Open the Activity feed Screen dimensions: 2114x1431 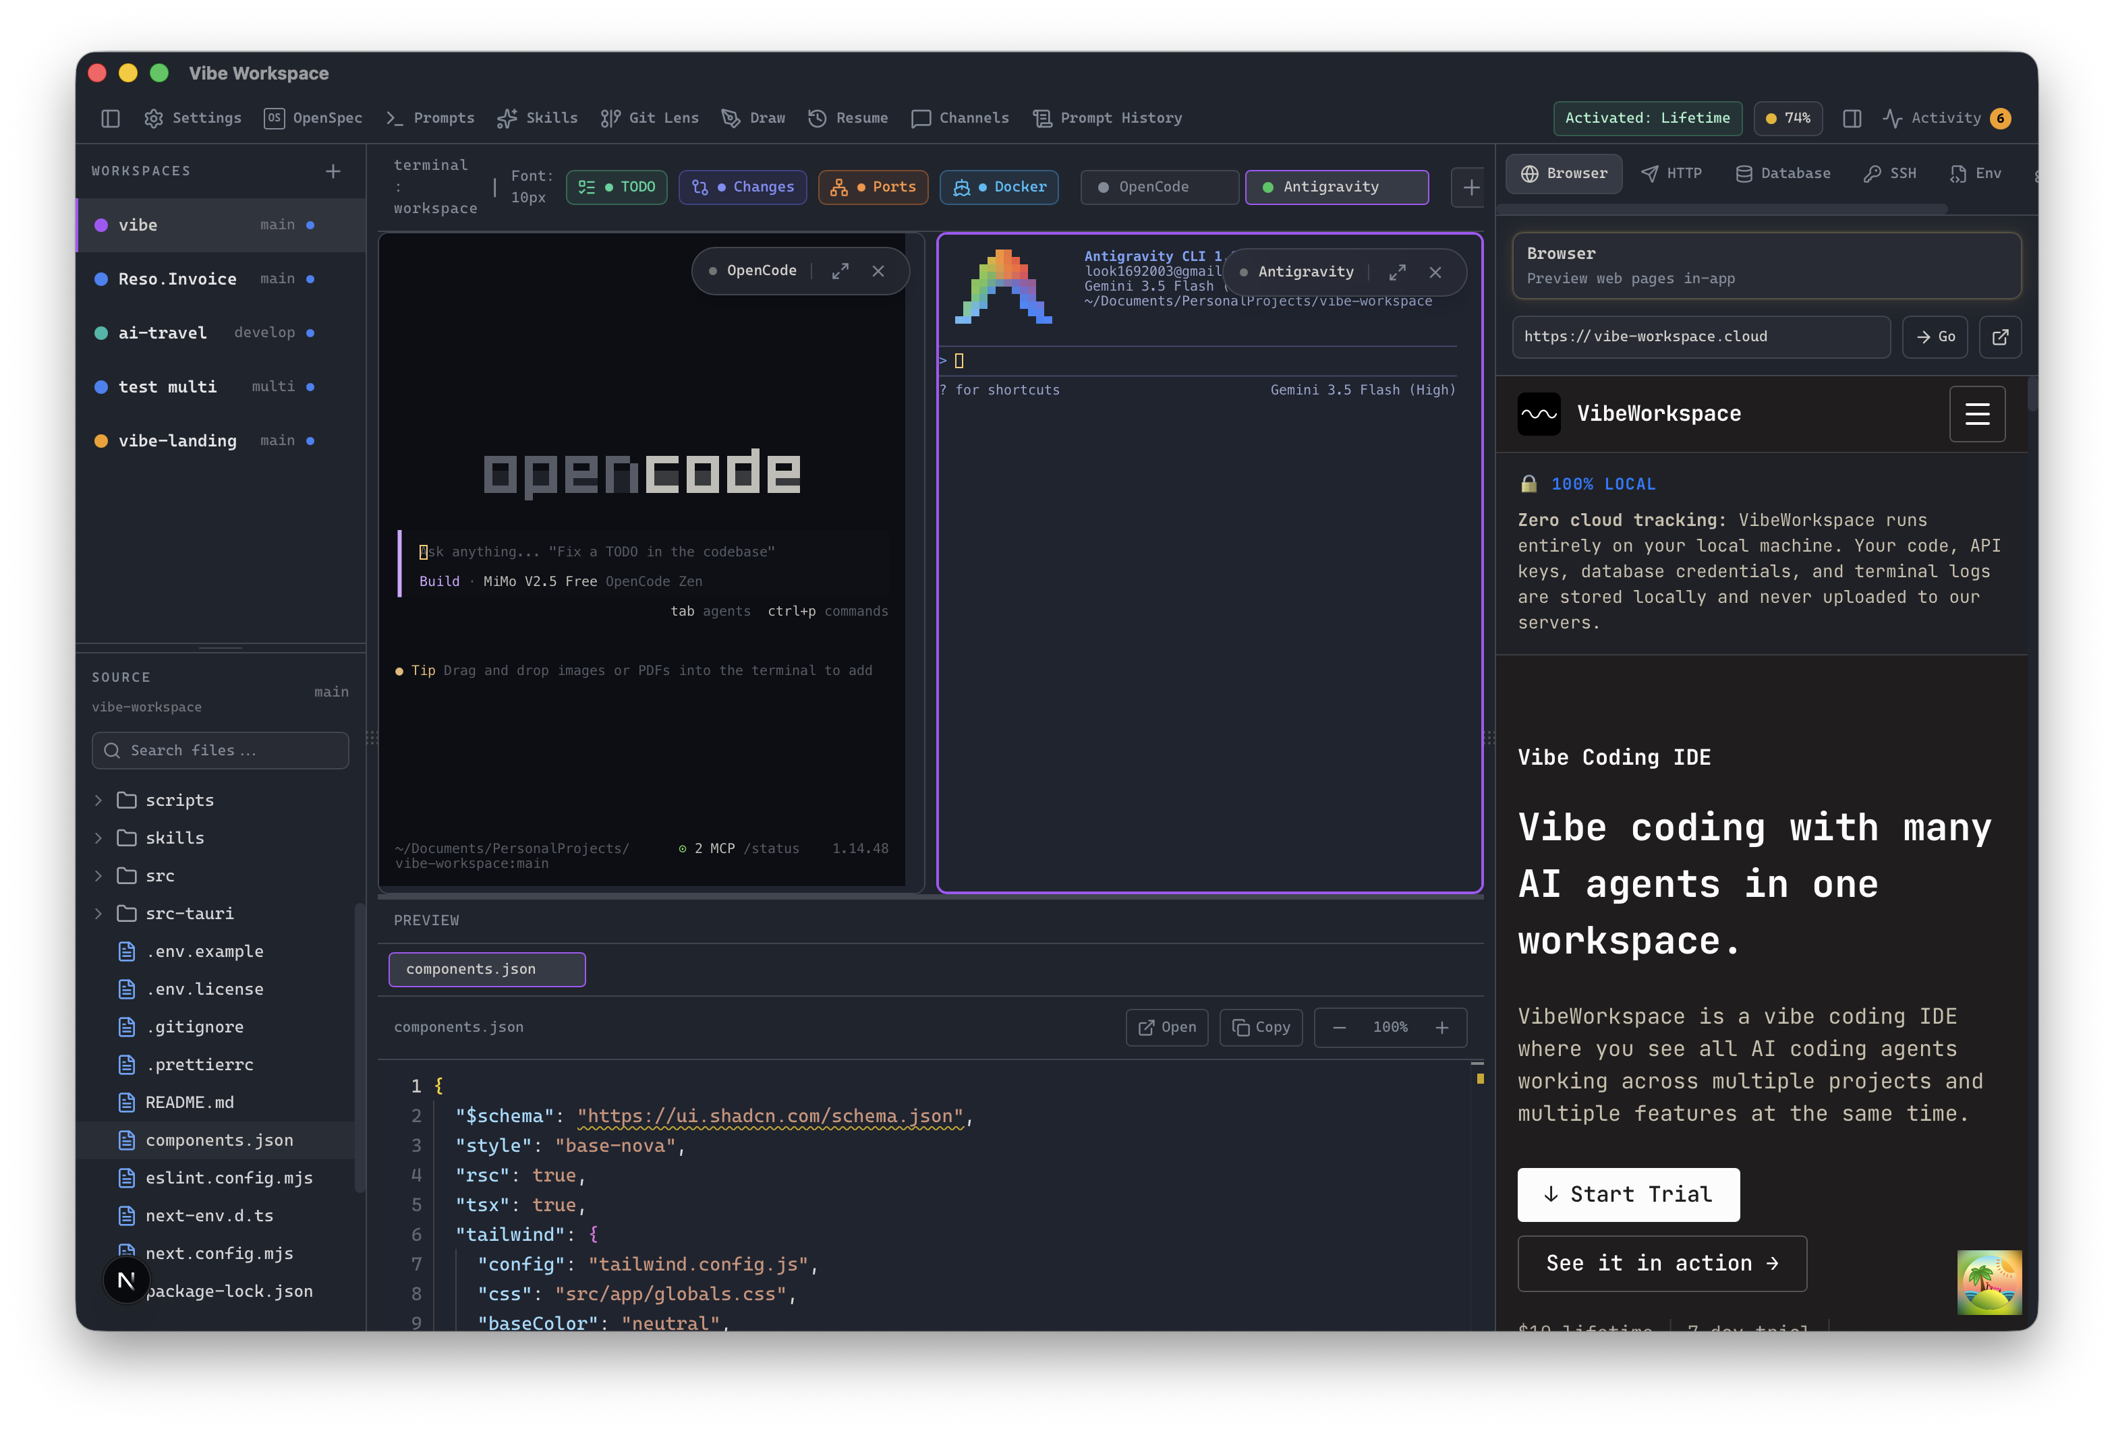pyautogui.click(x=1947, y=118)
